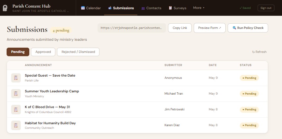Click the Copy Link button

180,28
